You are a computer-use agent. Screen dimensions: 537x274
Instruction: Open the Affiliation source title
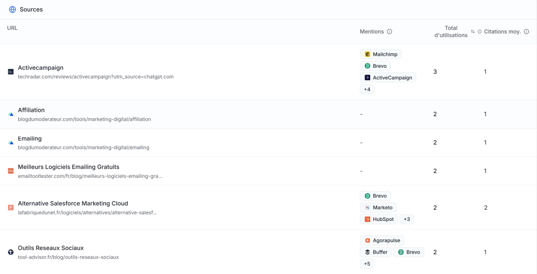click(31, 110)
